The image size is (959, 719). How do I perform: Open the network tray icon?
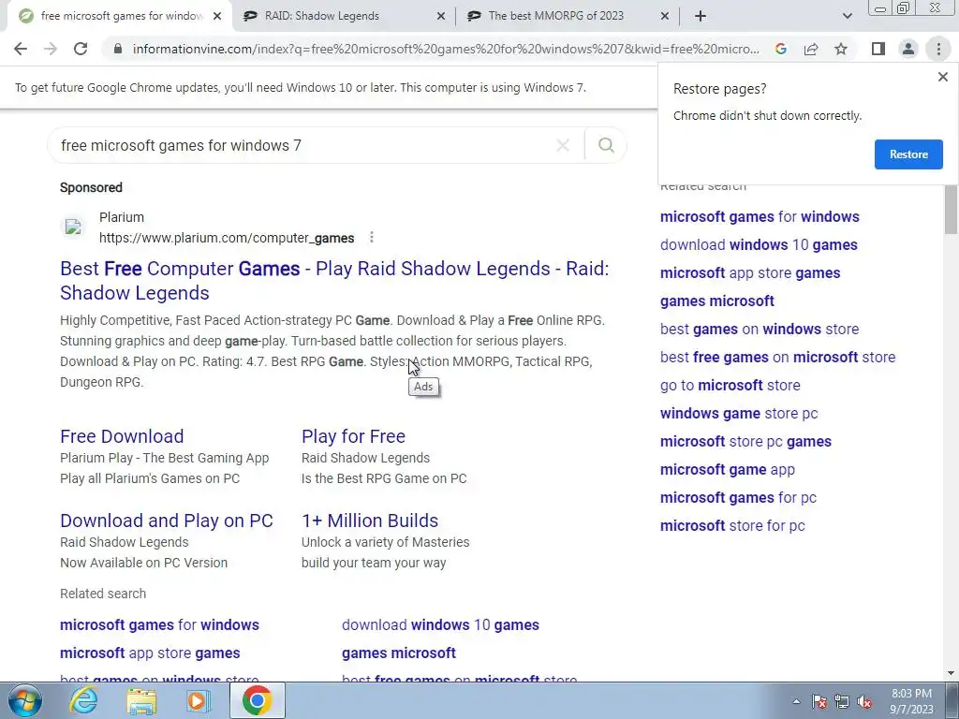[842, 701]
